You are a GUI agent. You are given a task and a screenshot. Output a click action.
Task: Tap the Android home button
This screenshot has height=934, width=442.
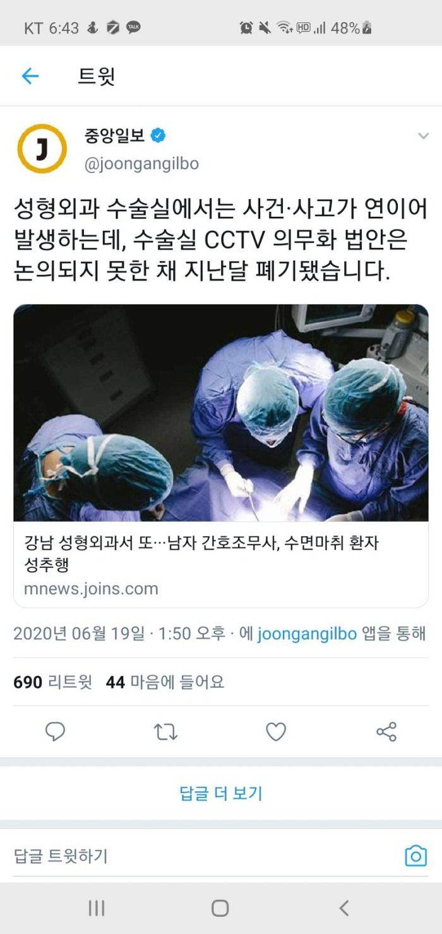pos(220,909)
